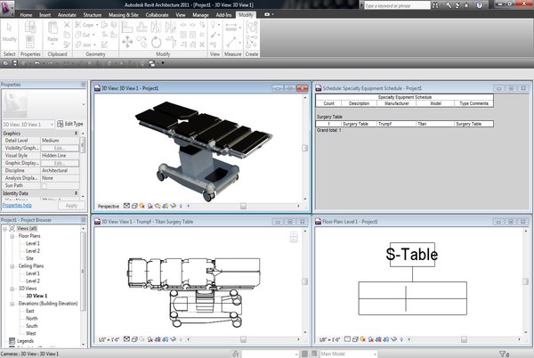Click the Save icon in quick access toolbar
Screen dimensions: 534x358
15,63
